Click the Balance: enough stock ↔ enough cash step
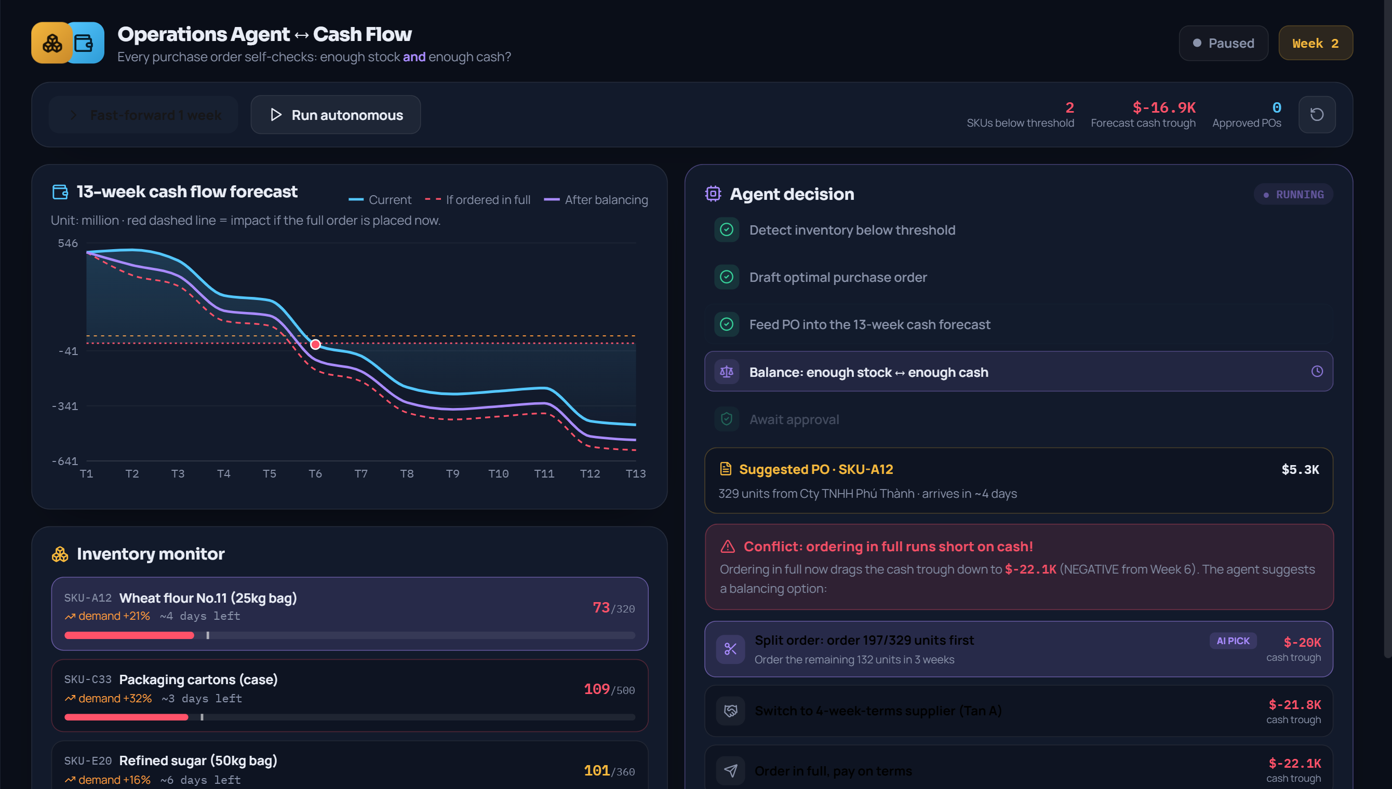The width and height of the screenshot is (1392, 789). pos(1019,371)
